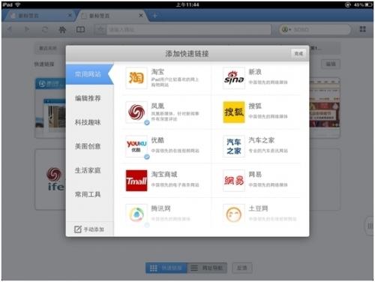Switch to site navigation list view
The width and height of the screenshot is (375, 282).
207,268
